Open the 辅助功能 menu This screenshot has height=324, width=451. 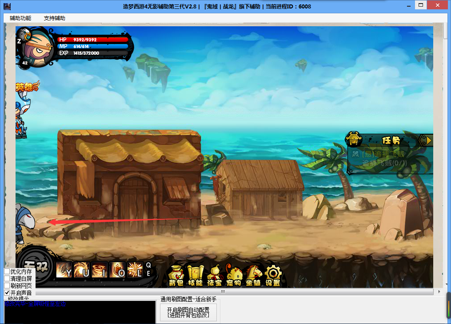20,18
